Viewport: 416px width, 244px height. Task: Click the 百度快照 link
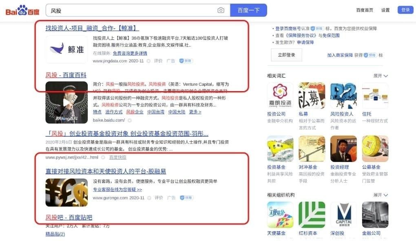click(x=118, y=157)
